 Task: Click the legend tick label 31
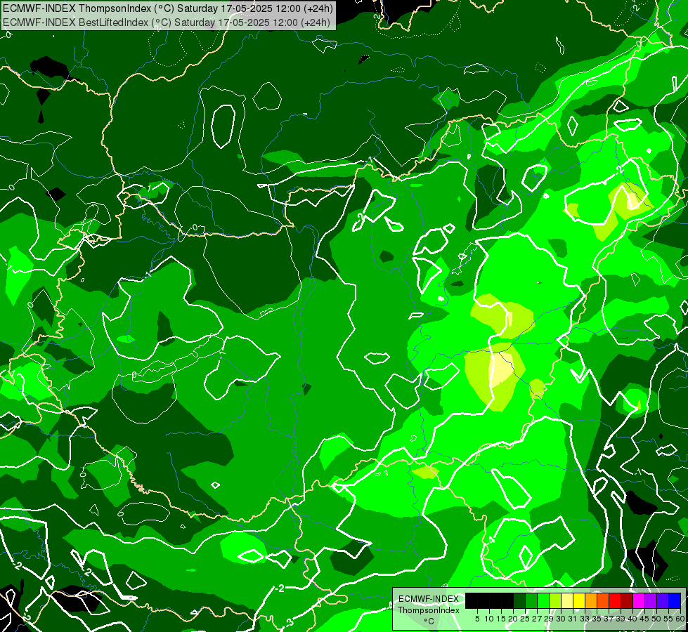573,619
